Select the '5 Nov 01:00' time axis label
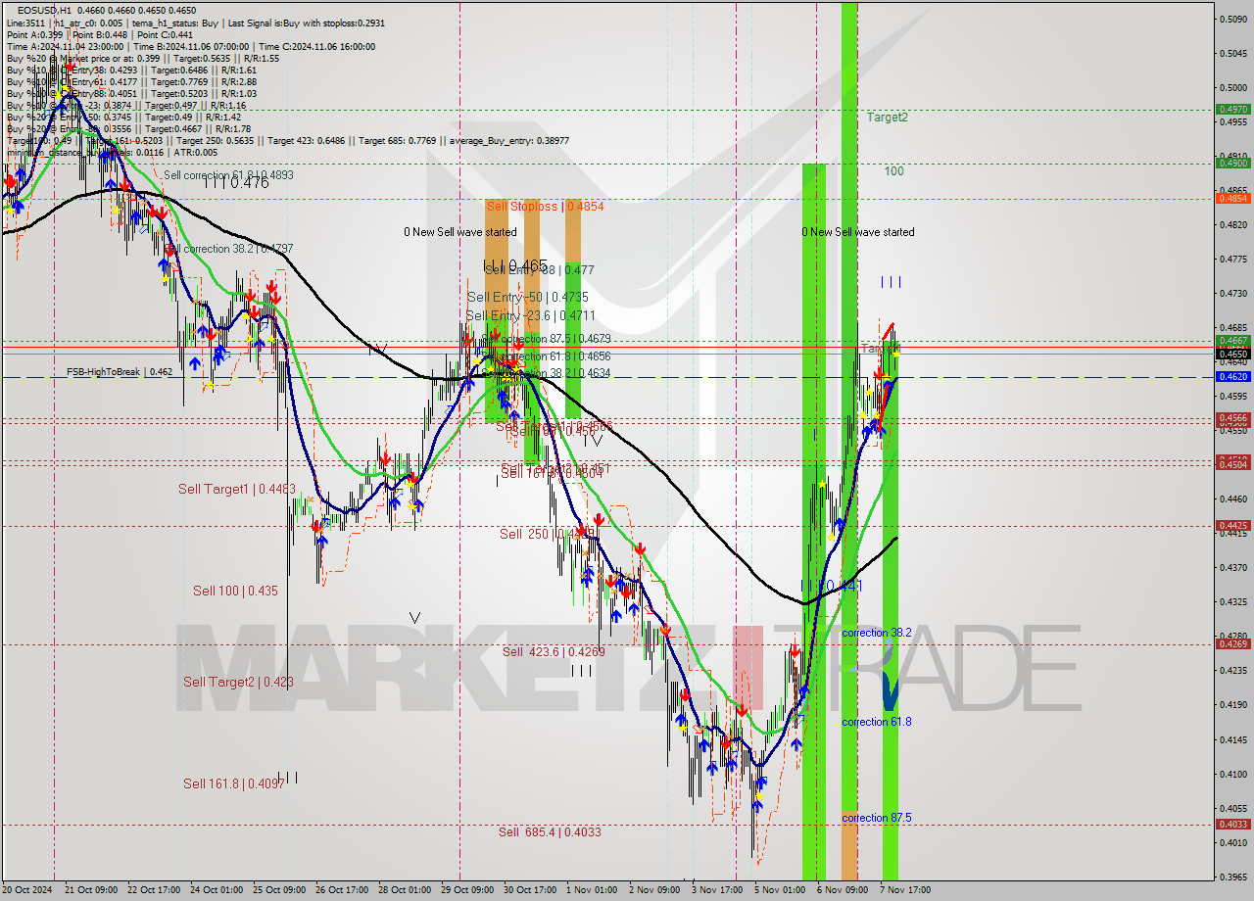The width and height of the screenshot is (1254, 901). click(x=781, y=890)
